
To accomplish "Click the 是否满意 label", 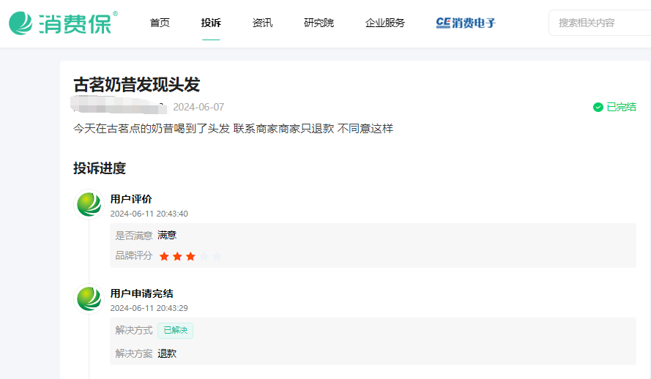I will [134, 236].
